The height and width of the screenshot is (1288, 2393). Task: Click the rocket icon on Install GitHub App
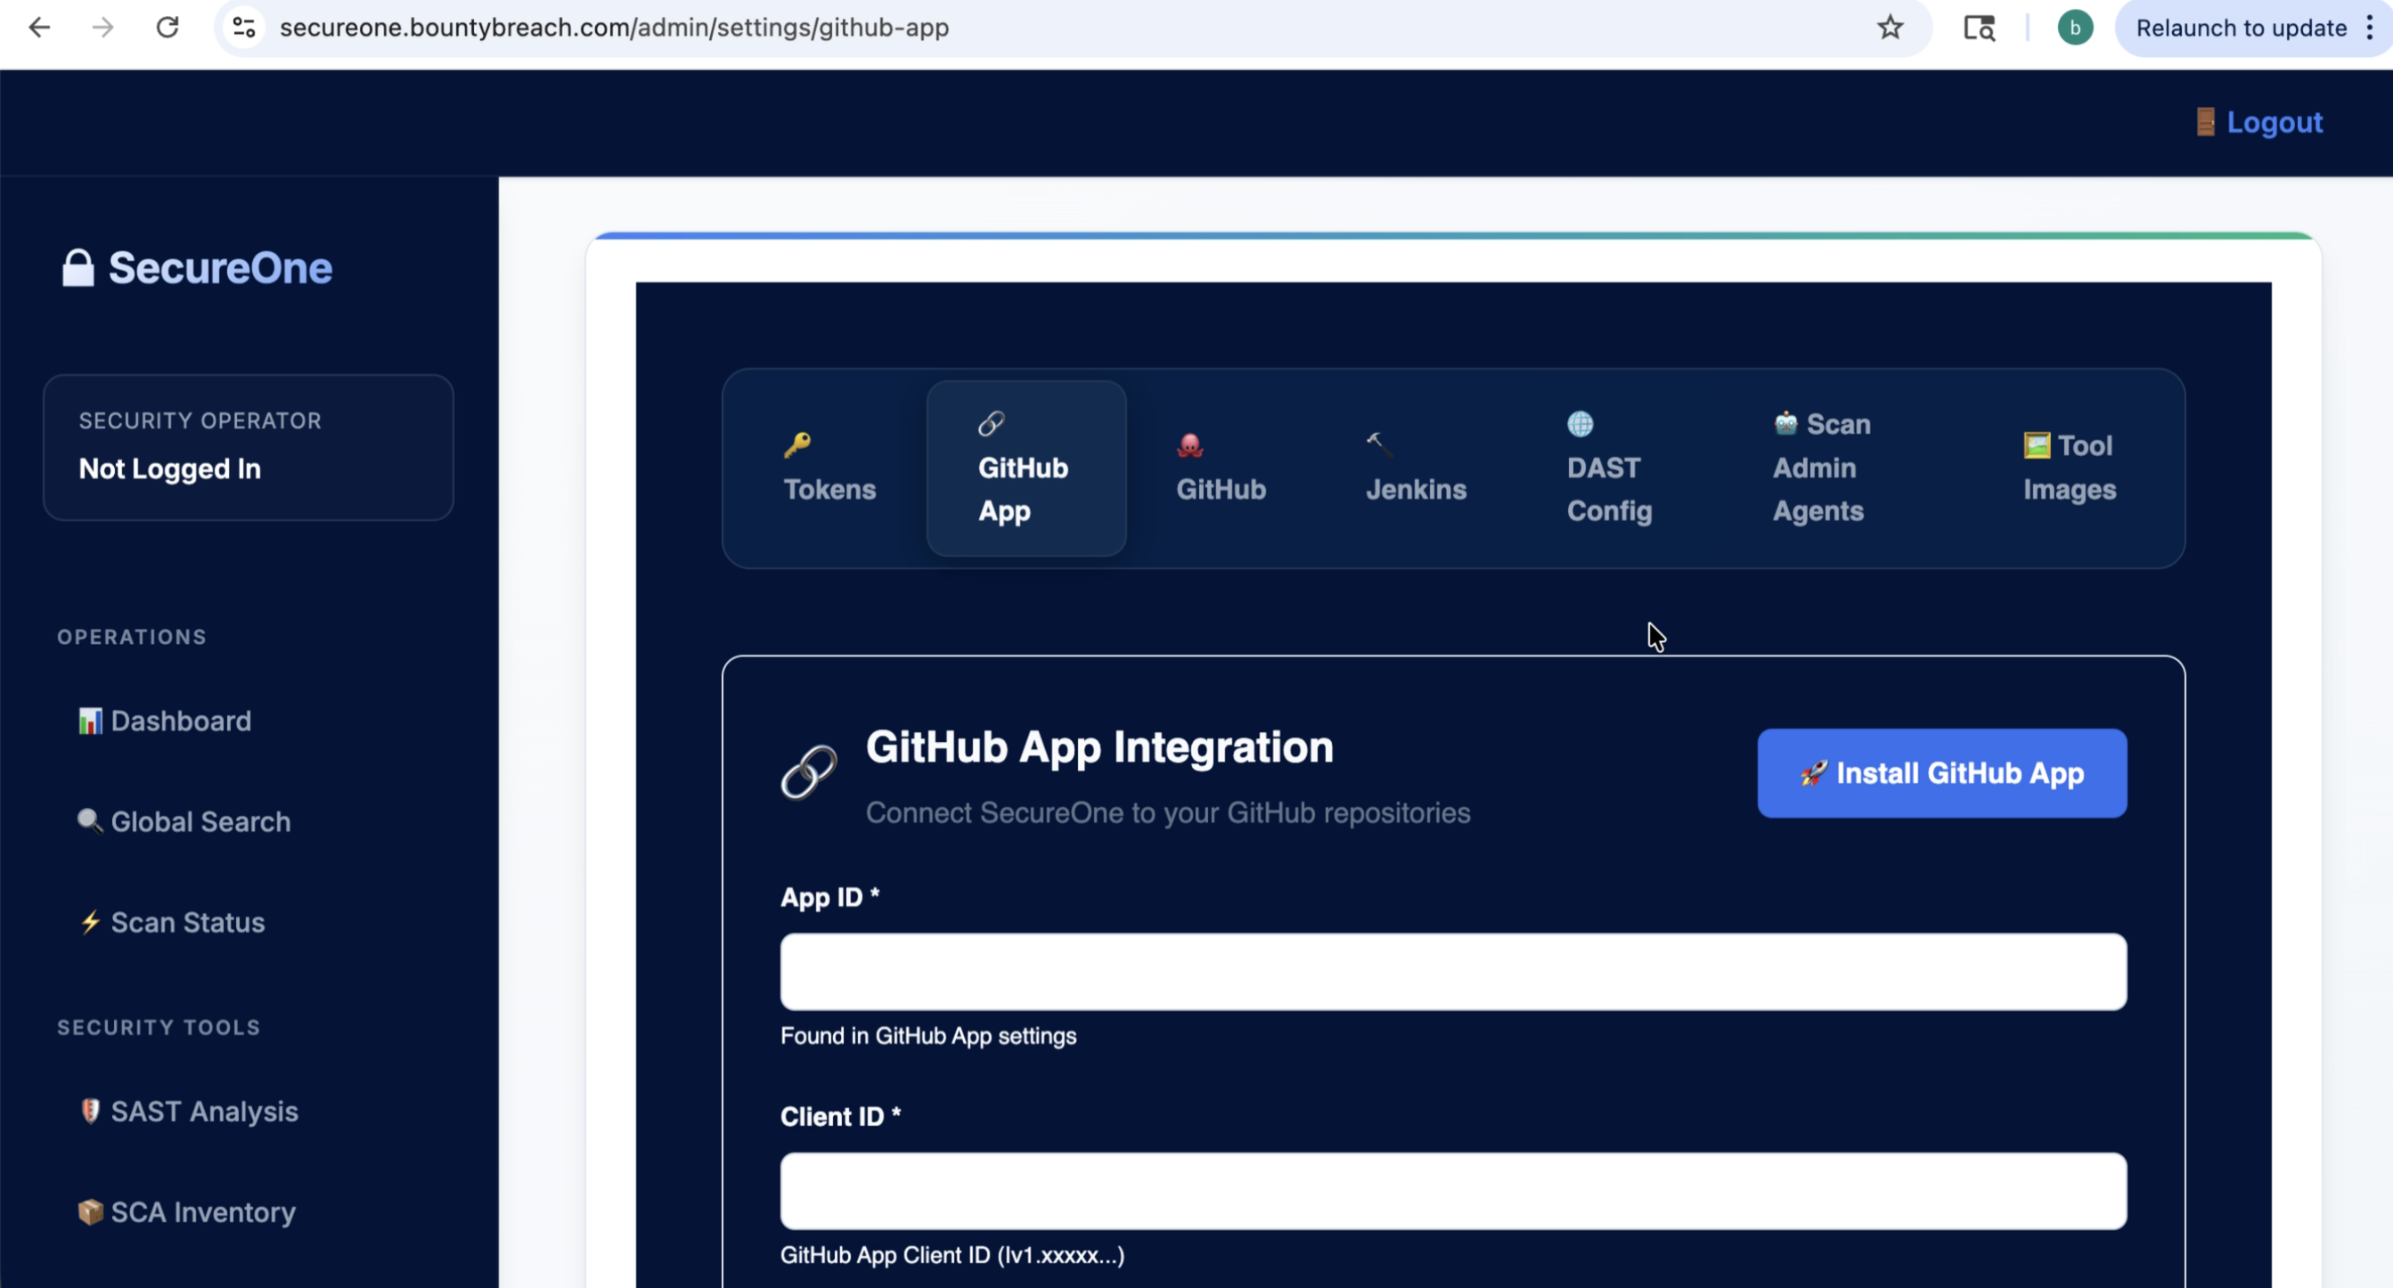pos(1812,772)
